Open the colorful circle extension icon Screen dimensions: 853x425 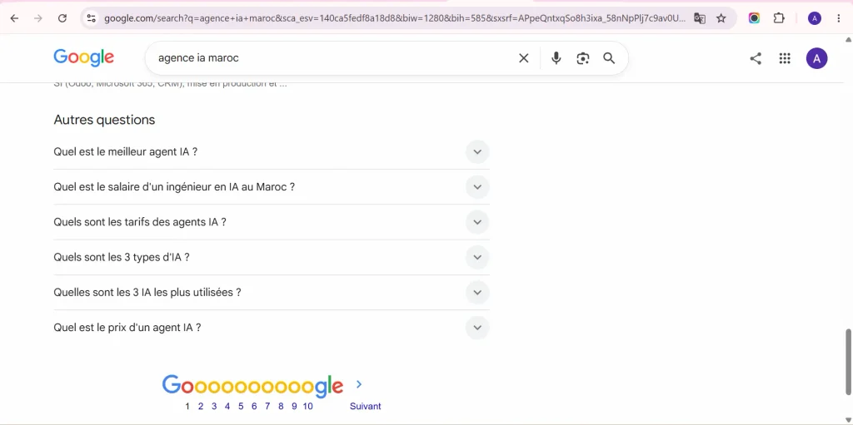coord(754,18)
